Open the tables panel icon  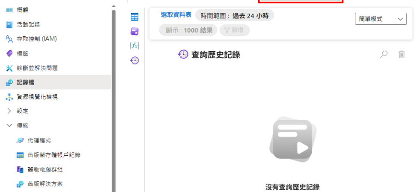click(134, 17)
